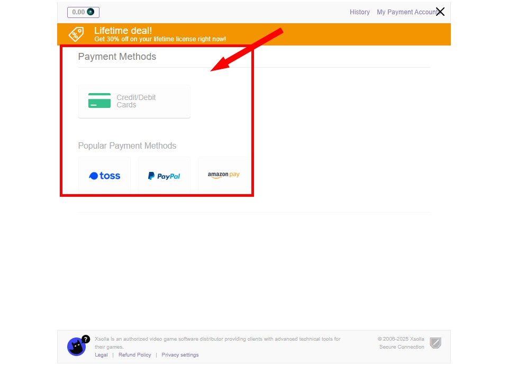
Task: Open the History page
Action: [360, 12]
